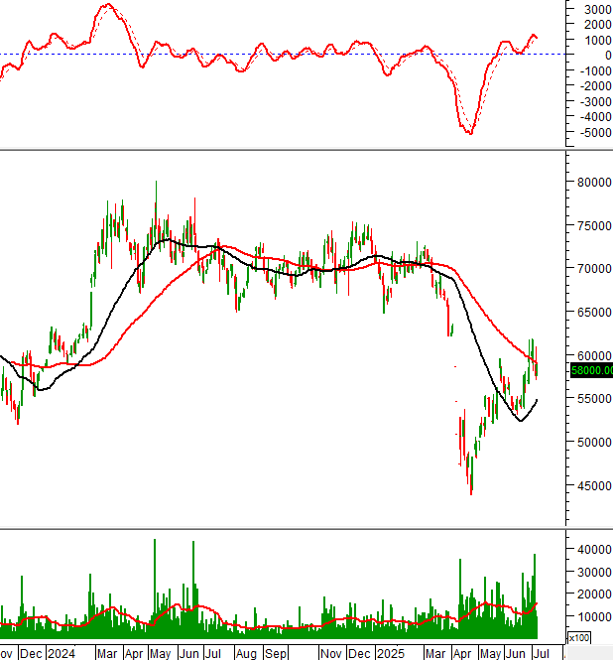613x660 pixels.
Task: Click the 40000 volume axis label
Action: pyautogui.click(x=594, y=549)
